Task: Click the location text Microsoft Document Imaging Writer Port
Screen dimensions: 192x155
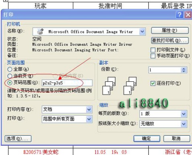Action: [76, 50]
